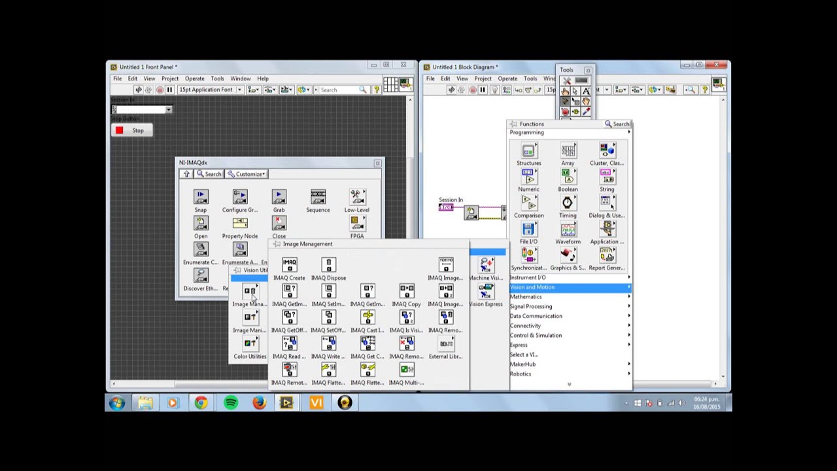
Task: Pause execution on Front Panel toolbar
Action: tap(169, 90)
